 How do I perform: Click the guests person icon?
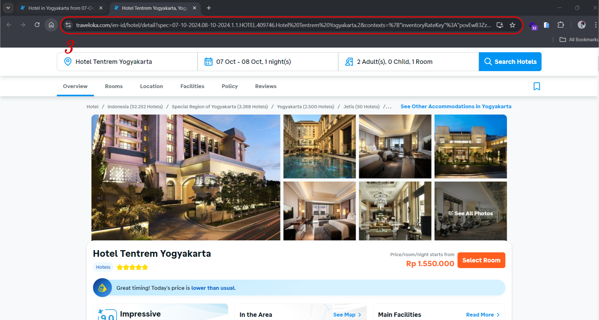tap(349, 62)
